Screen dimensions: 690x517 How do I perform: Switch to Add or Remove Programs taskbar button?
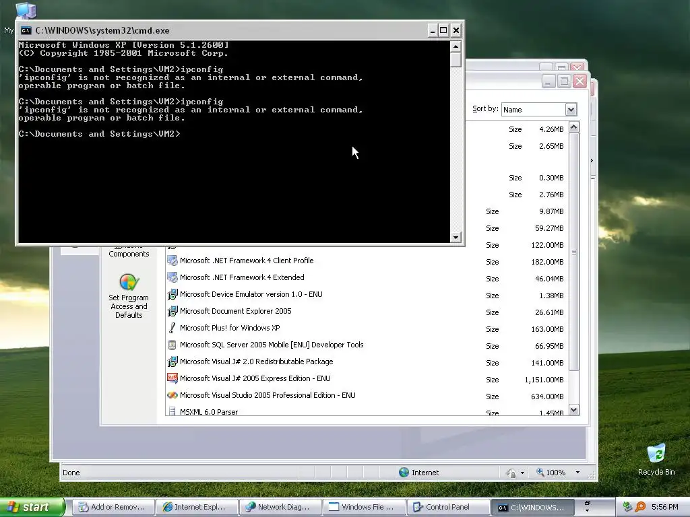(x=113, y=507)
